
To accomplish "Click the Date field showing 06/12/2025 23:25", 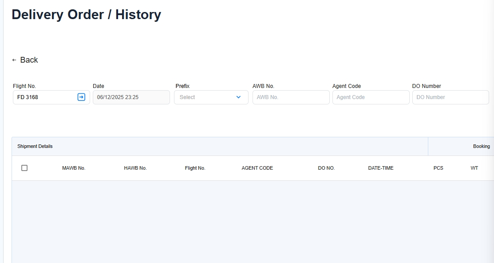I will click(x=131, y=97).
